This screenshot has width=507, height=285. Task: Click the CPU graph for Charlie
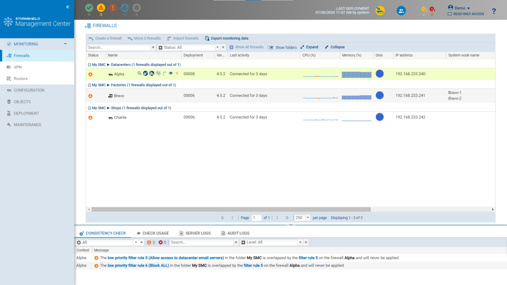(320, 119)
